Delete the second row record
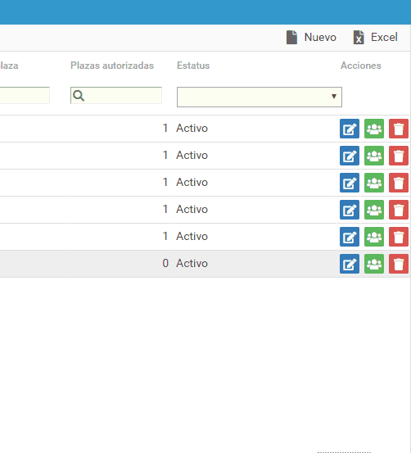Screen dimensions: 411x453 click(399, 156)
